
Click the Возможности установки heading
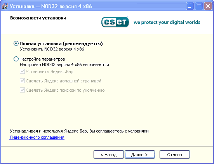tap(38, 18)
